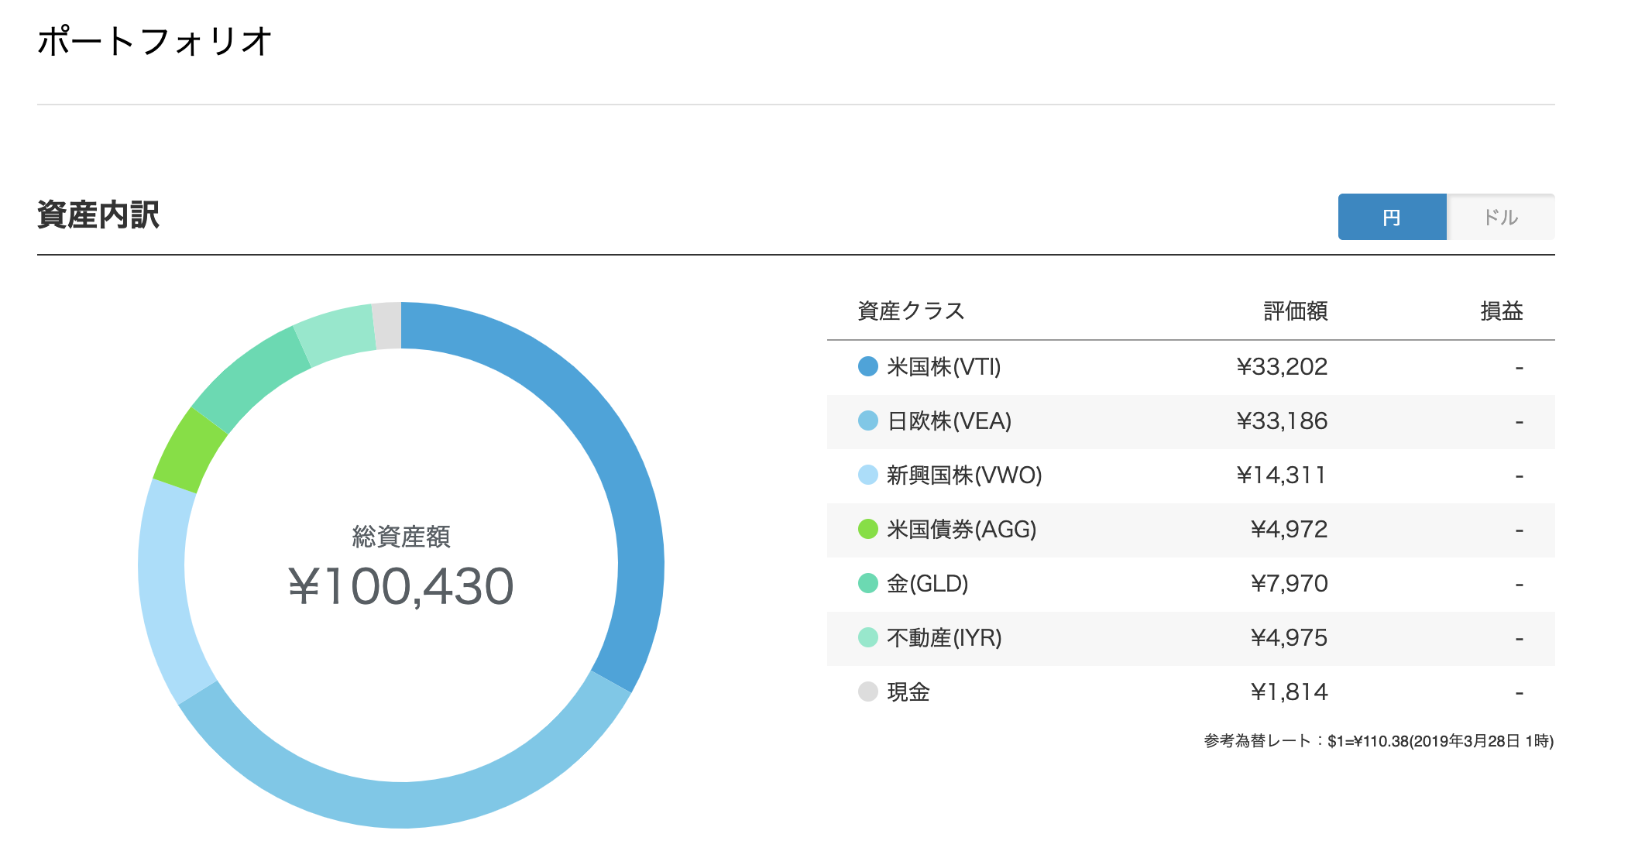Select the 米国債券(AGG) row label
Screen dimensions: 1645x858
962,529
